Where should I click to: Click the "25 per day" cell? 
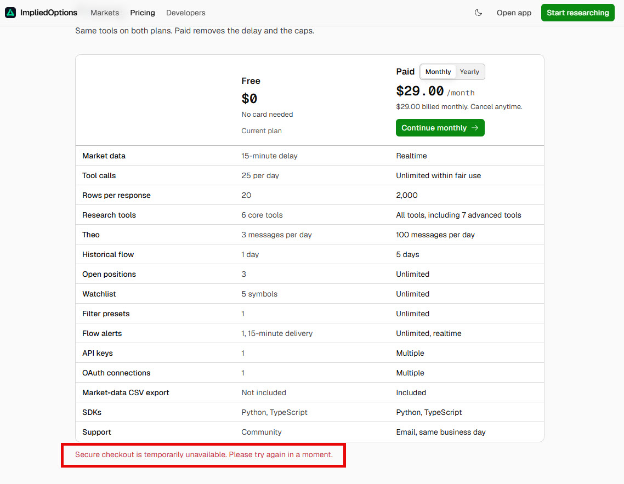point(260,175)
